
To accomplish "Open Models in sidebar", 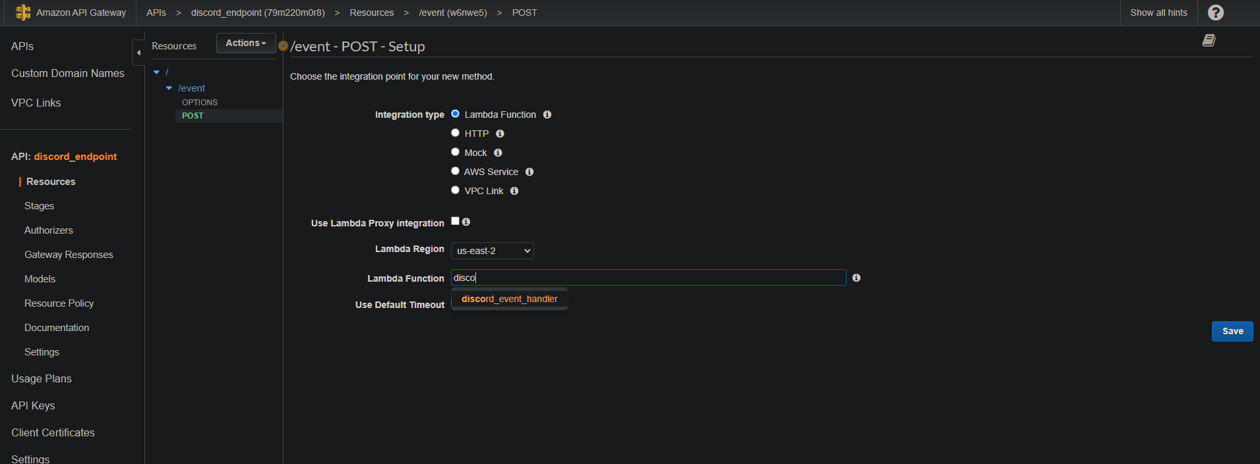I will click(x=40, y=279).
